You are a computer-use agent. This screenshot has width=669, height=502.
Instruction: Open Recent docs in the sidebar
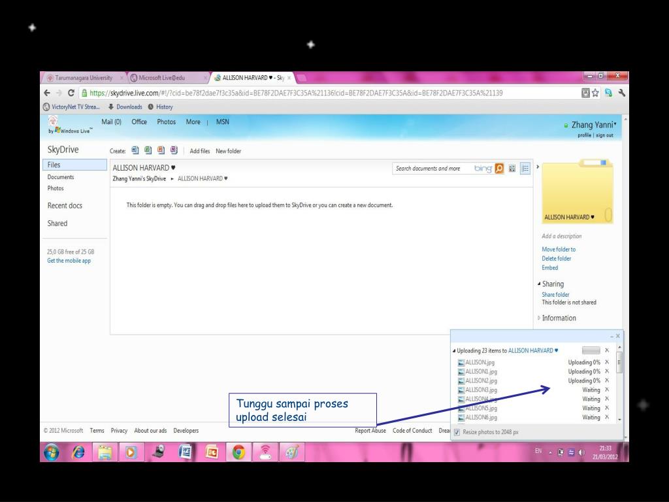click(x=65, y=205)
